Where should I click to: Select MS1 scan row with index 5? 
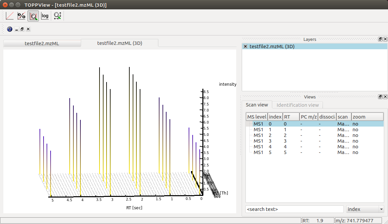(x=315, y=152)
